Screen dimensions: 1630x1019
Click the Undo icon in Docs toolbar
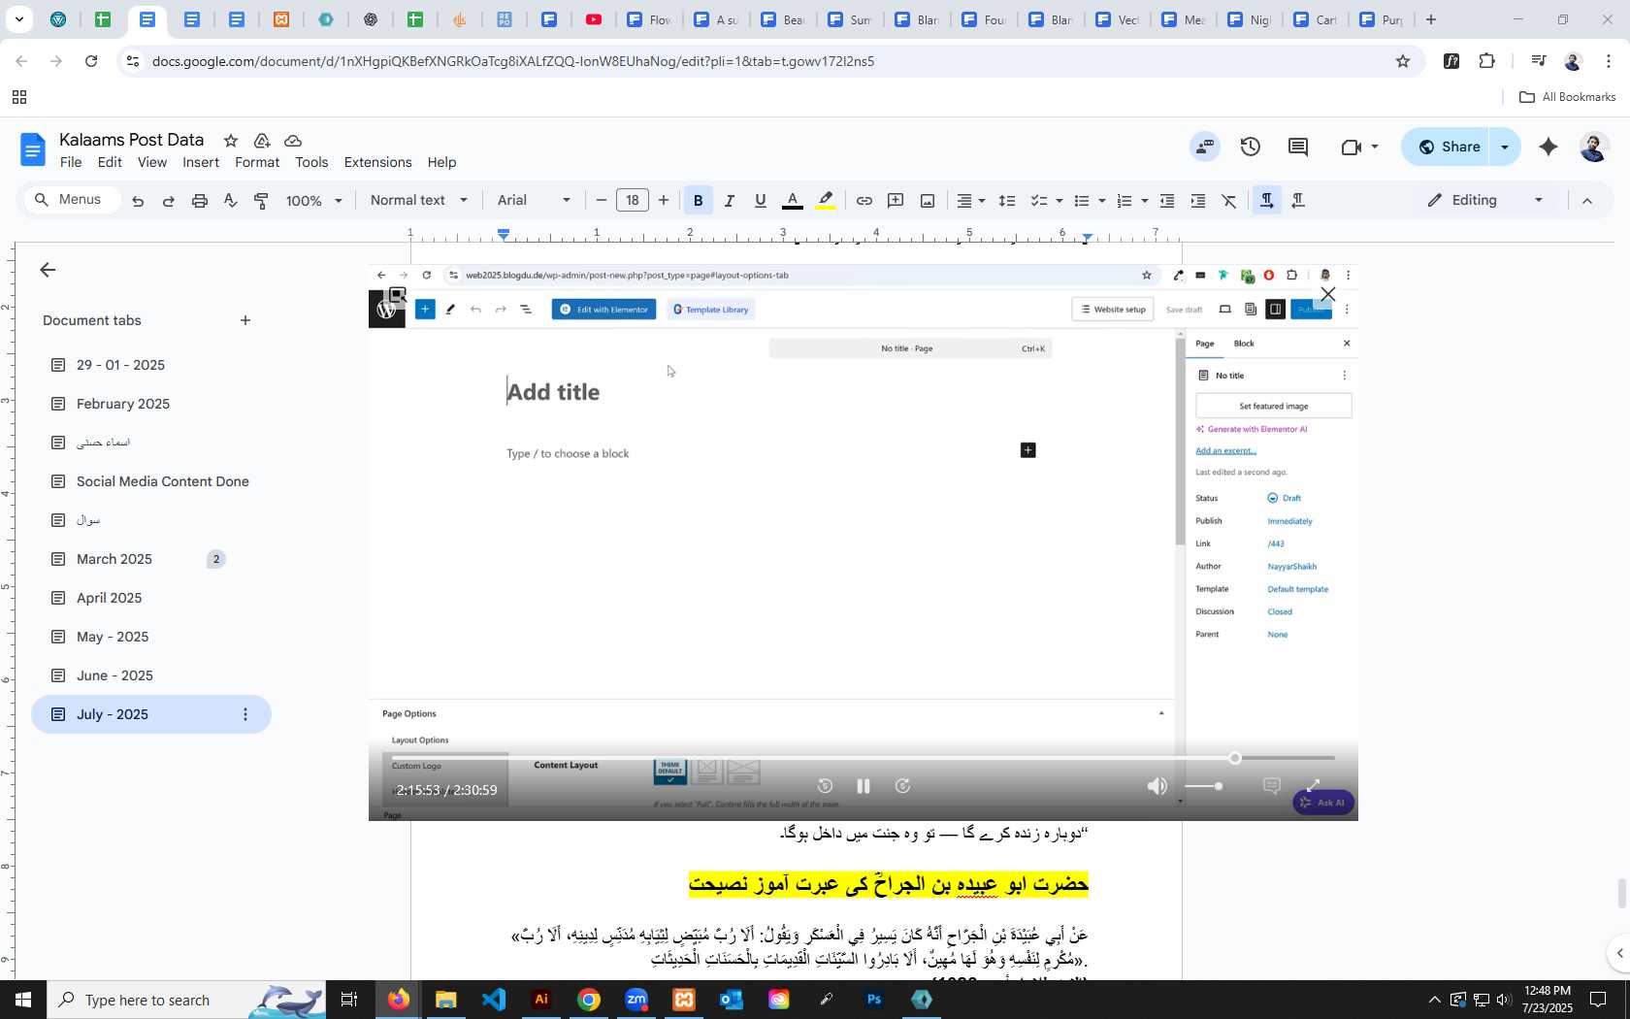pyautogui.click(x=138, y=201)
